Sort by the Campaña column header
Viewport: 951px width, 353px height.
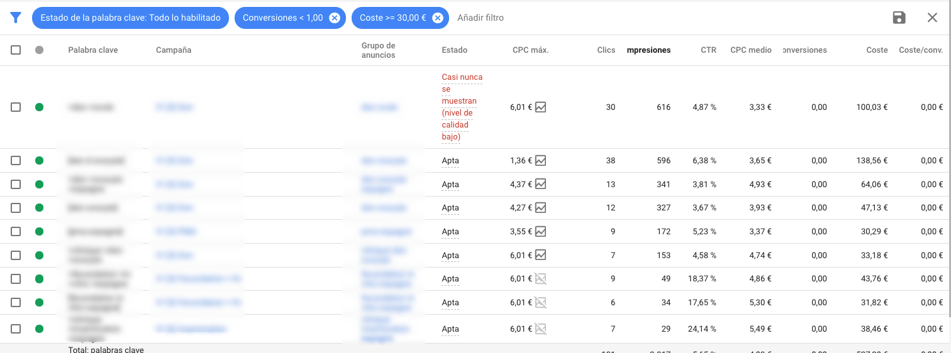pos(174,50)
